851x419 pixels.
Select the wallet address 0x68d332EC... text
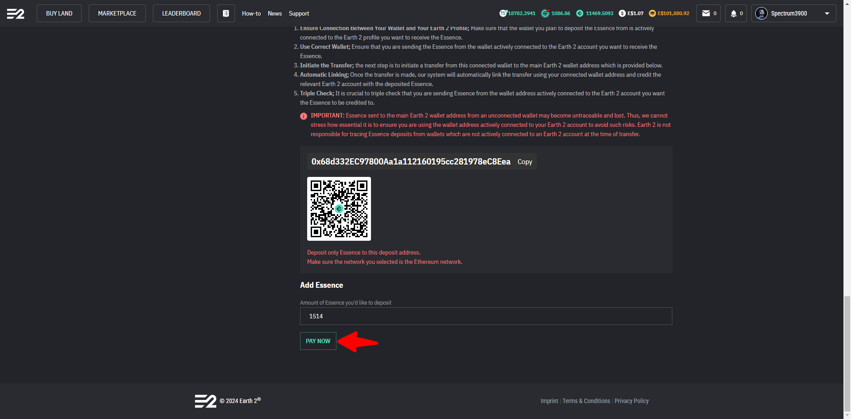[x=411, y=161]
